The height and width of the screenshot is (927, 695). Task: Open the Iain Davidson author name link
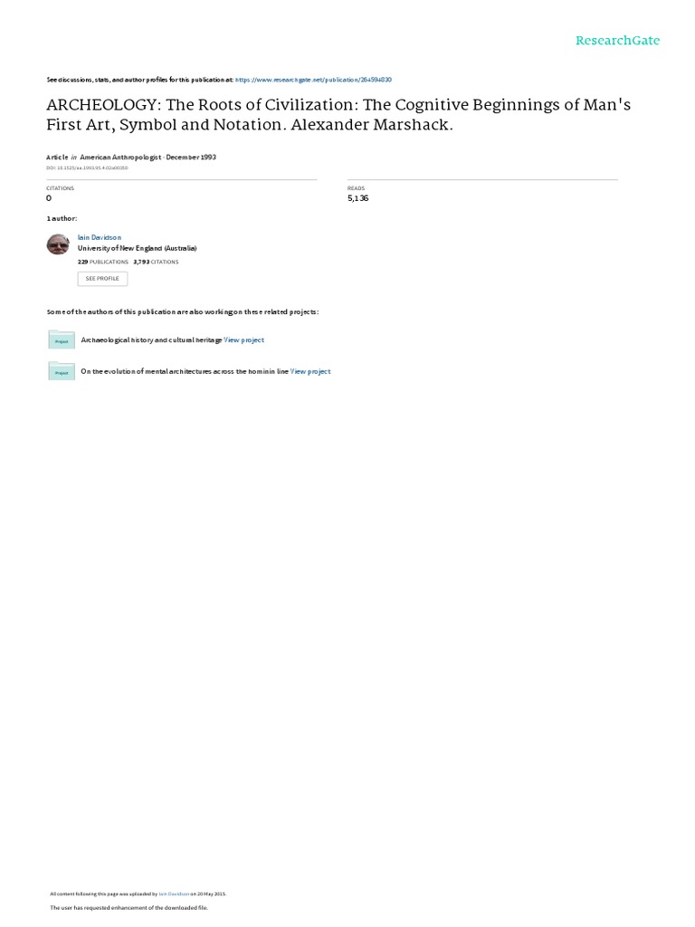tap(100, 238)
